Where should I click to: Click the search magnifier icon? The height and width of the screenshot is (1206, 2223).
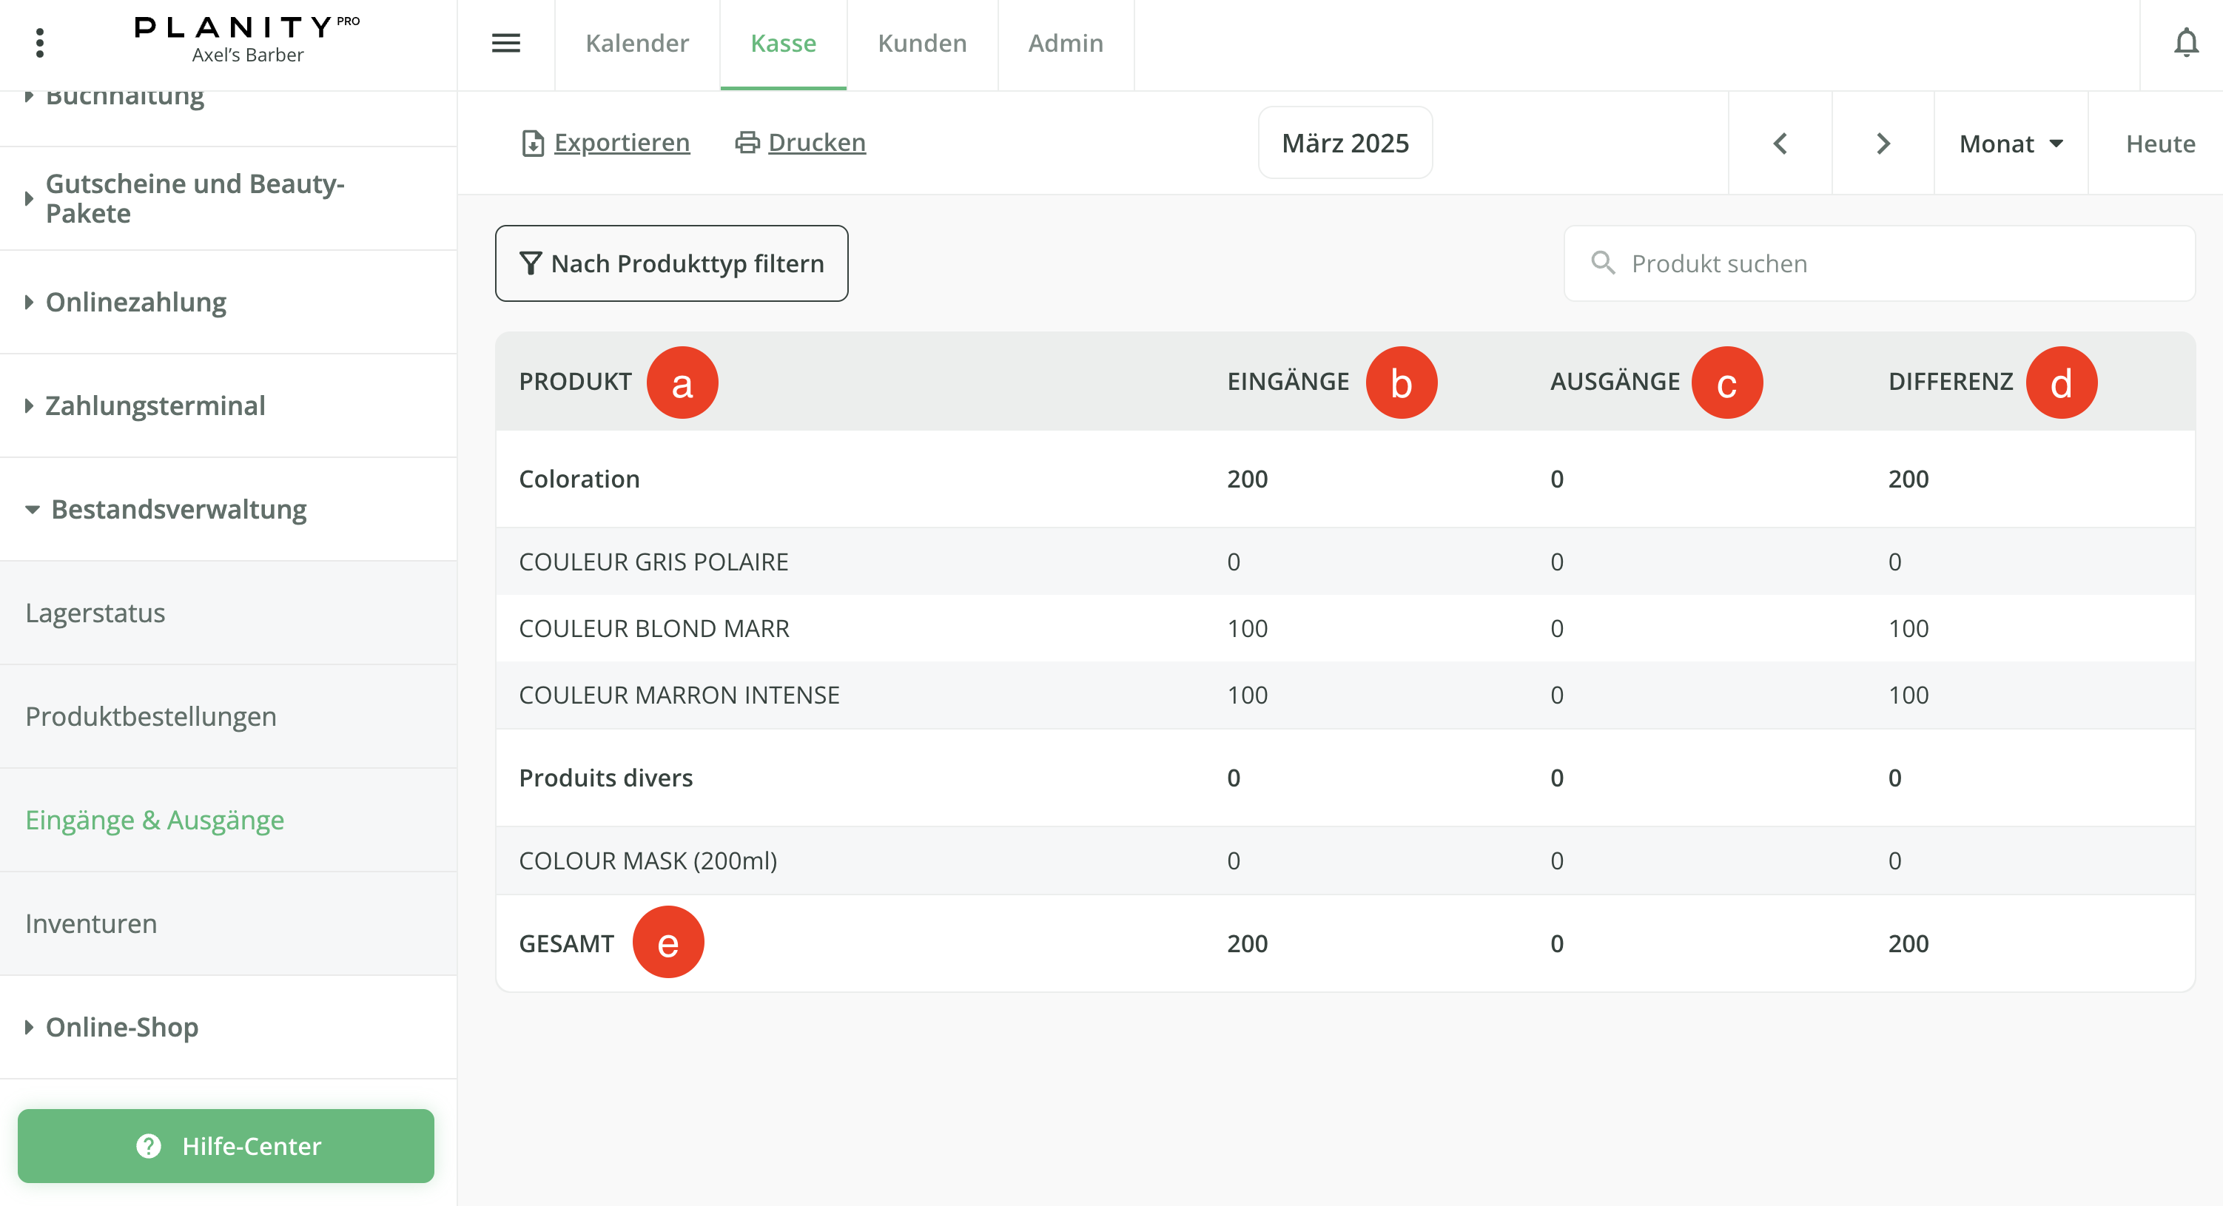point(1603,263)
